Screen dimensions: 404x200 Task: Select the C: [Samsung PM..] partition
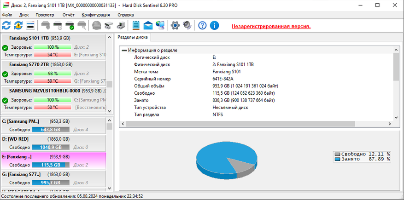point(53,126)
